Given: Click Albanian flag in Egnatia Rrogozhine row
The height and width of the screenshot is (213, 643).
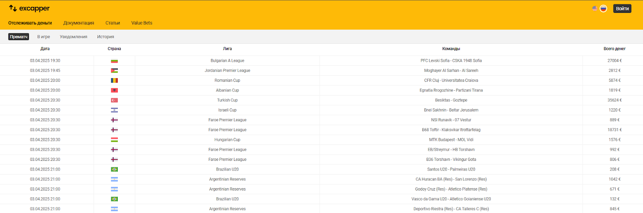Looking at the screenshot, I should [114, 90].
